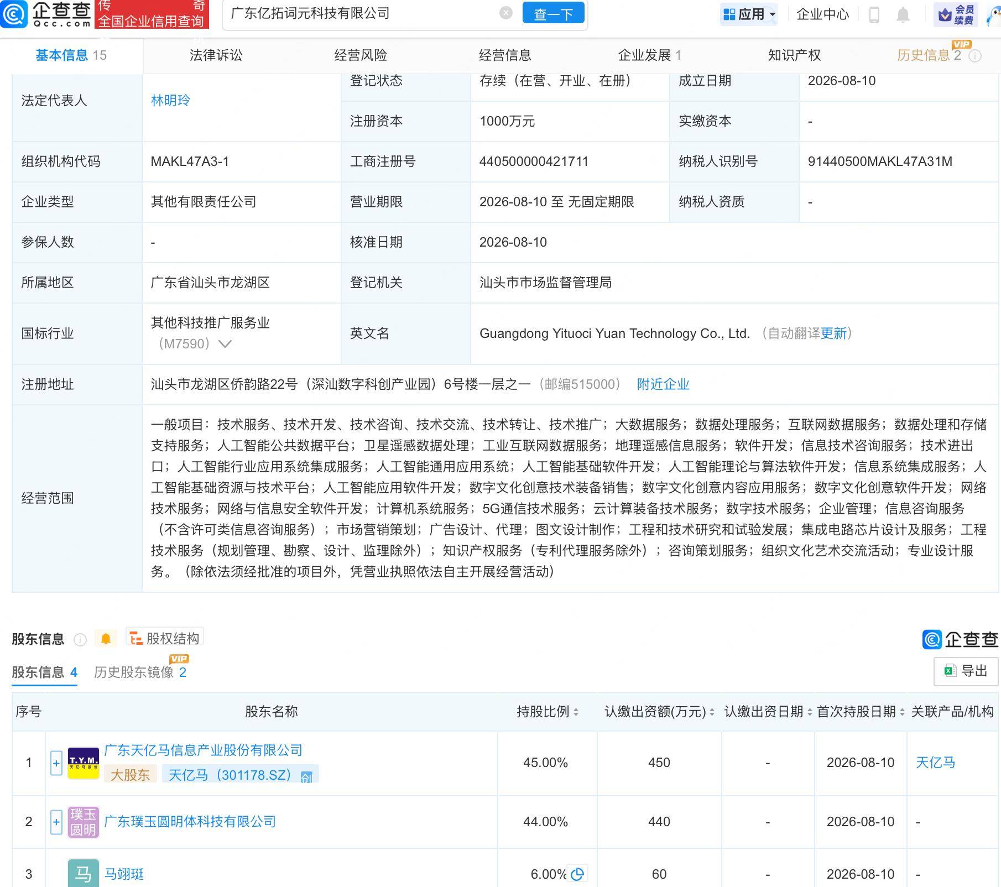Open the mobile phone app icon
The width and height of the screenshot is (1001, 887).
tap(874, 14)
